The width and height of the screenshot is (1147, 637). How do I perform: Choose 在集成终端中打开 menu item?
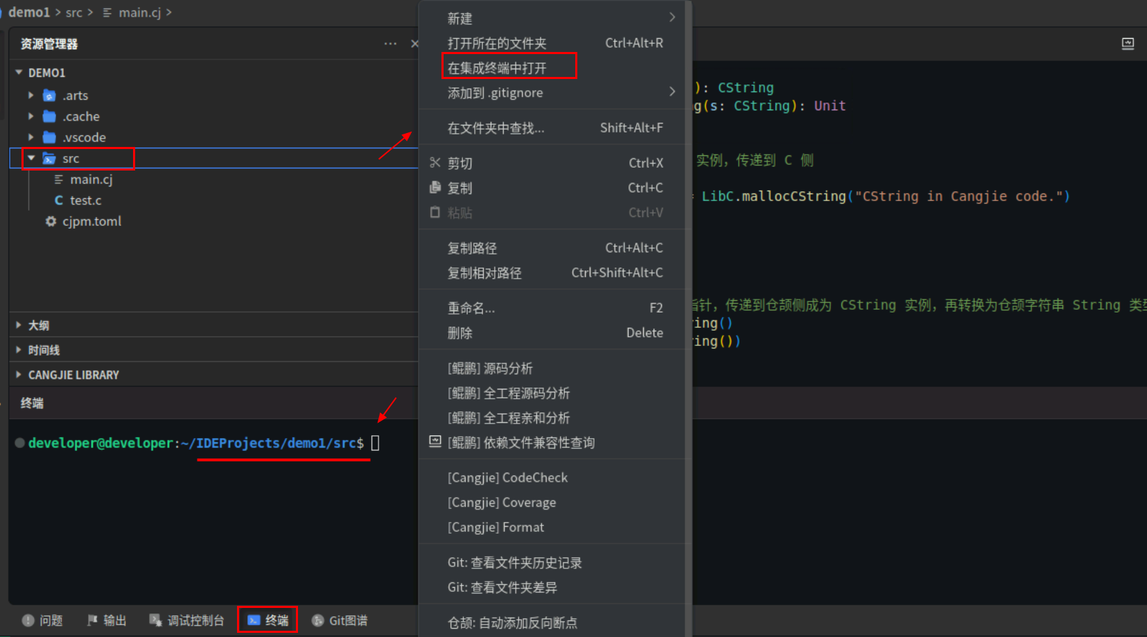(552, 68)
